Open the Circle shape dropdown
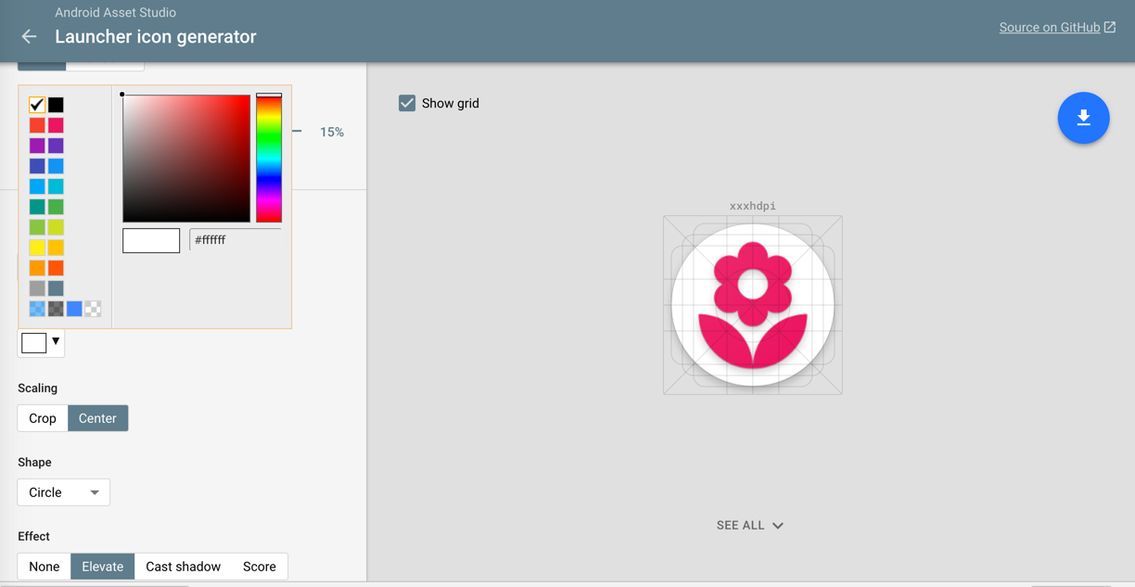The image size is (1135, 587). click(63, 492)
